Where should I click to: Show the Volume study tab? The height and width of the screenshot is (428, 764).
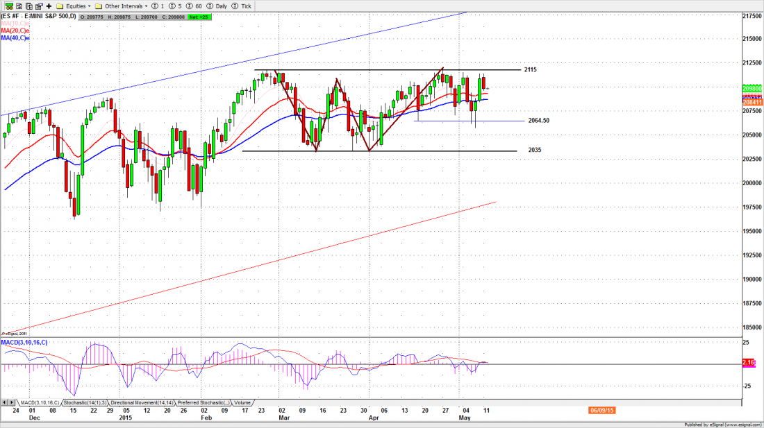[x=242, y=402]
